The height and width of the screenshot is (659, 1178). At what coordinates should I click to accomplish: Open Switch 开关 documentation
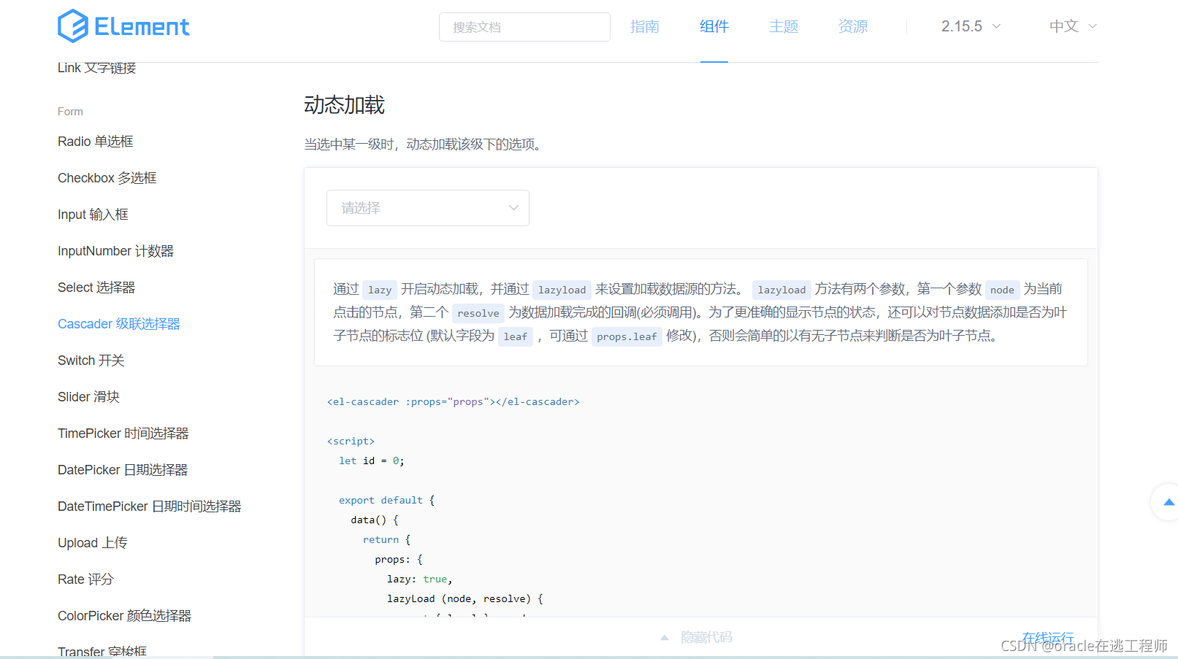coord(91,360)
